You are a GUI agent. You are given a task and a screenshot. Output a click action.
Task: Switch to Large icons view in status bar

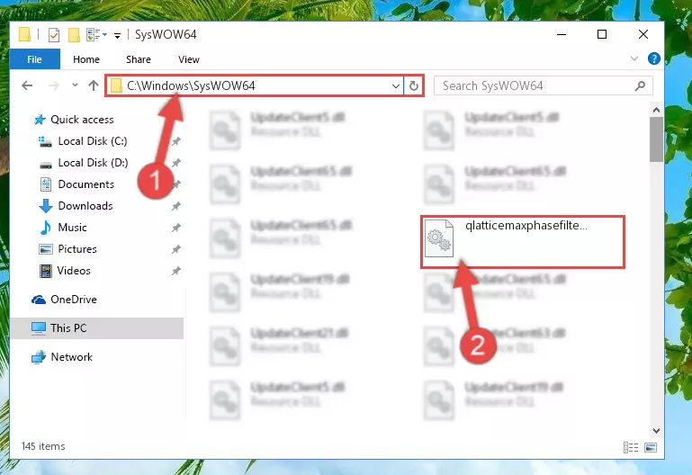point(651,448)
